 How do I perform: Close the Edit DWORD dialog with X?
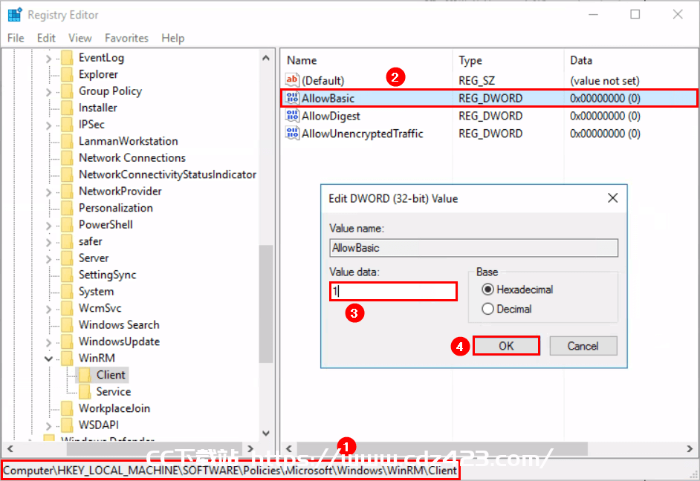click(612, 198)
